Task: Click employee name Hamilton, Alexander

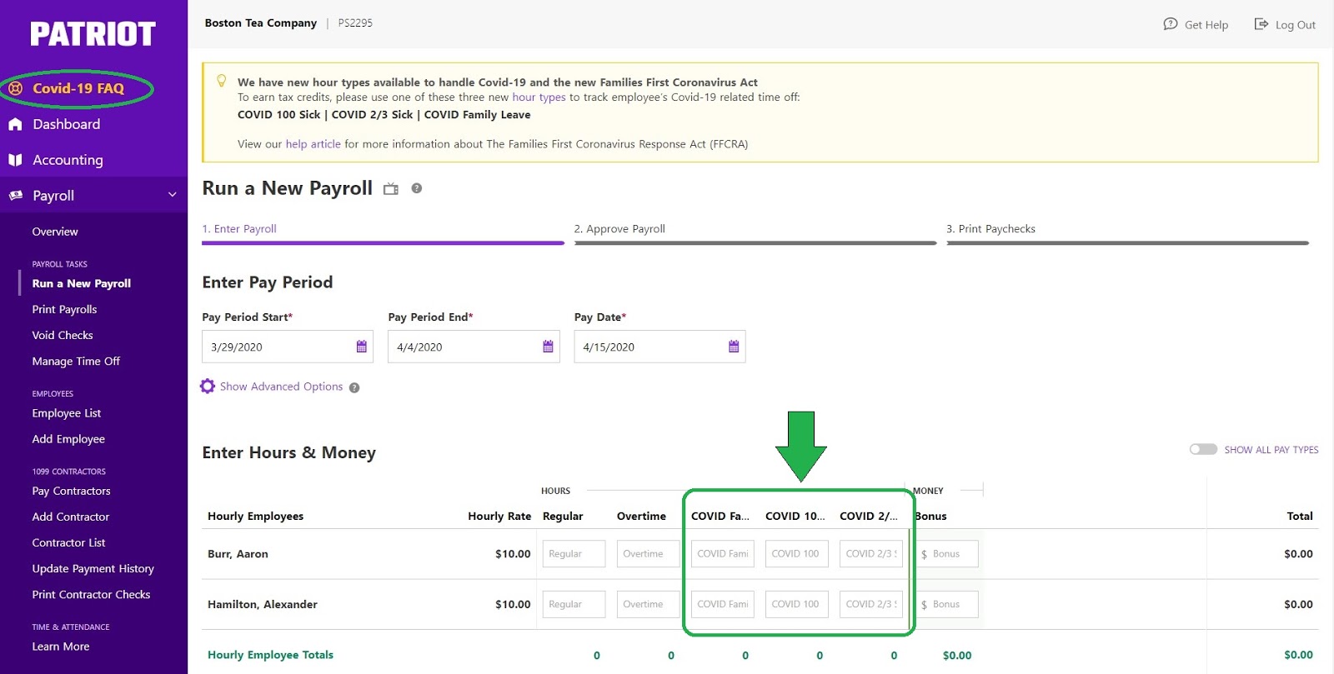Action: click(263, 605)
